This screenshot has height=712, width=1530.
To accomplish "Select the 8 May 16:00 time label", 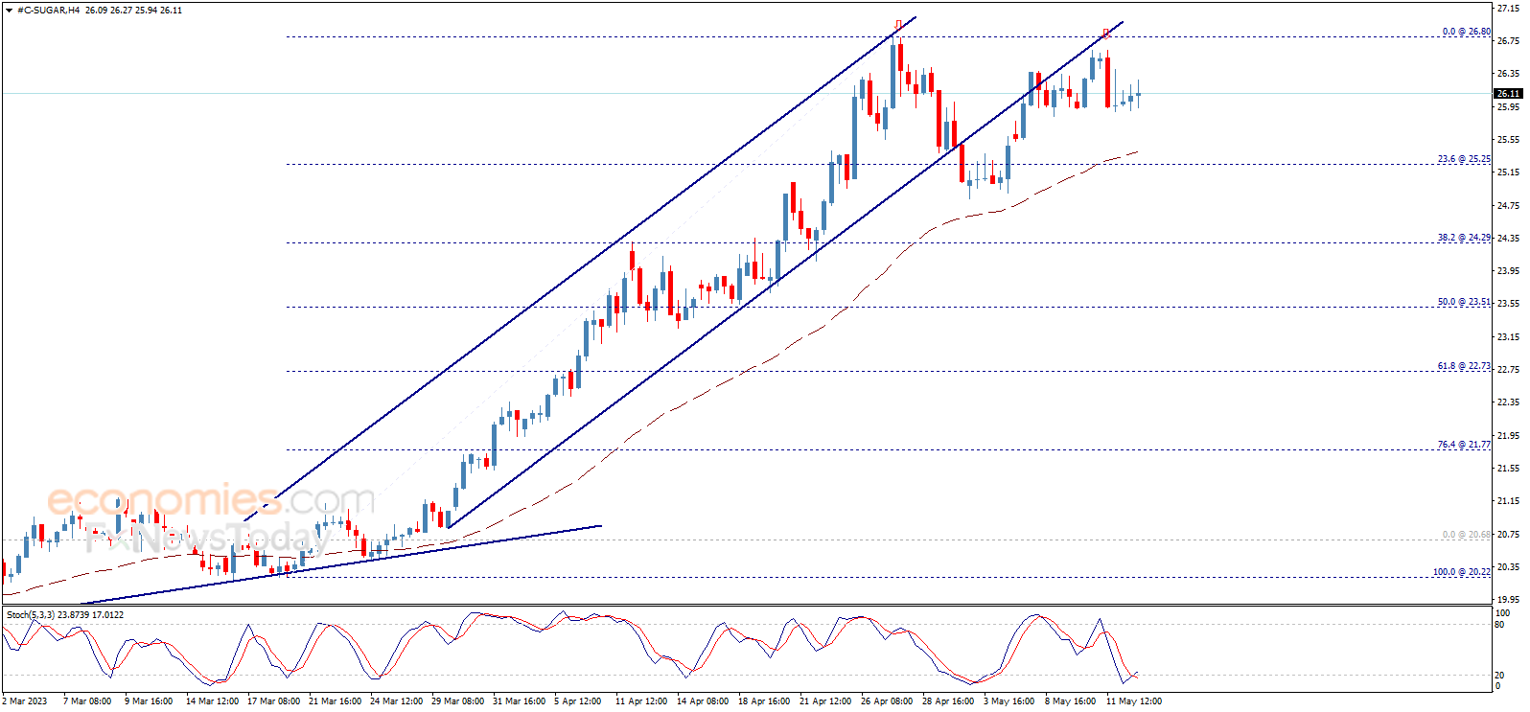I will point(1071,701).
